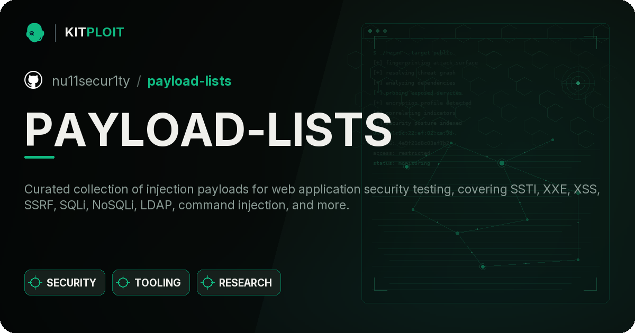Click 'fingerprinting attack surface' terminal line
This screenshot has width=635, height=333.
pyautogui.click(x=425, y=63)
